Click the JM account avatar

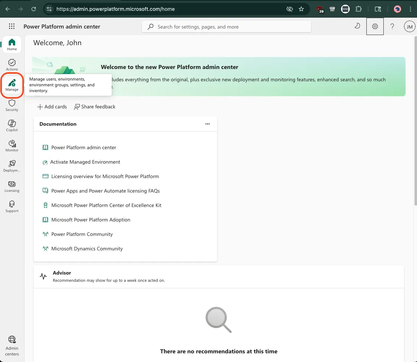click(x=409, y=26)
